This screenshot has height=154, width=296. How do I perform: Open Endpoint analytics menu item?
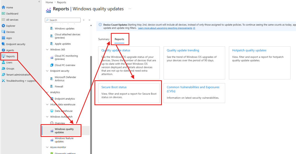(x=65, y=99)
